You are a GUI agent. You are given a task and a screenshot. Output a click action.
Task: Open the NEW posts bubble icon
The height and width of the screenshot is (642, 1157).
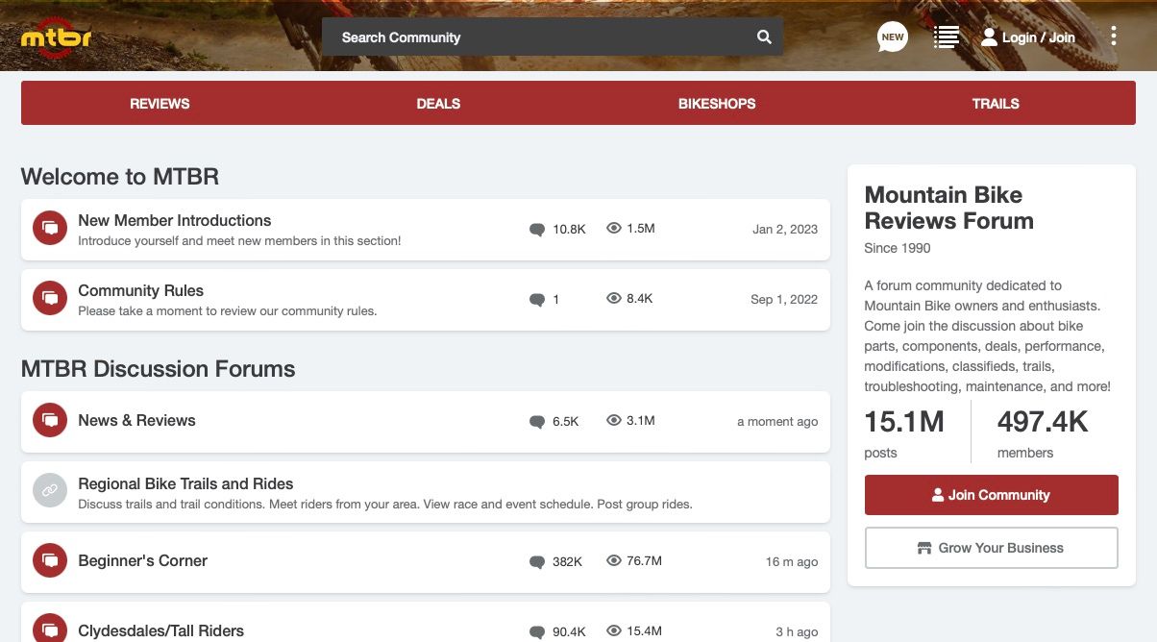click(x=893, y=37)
